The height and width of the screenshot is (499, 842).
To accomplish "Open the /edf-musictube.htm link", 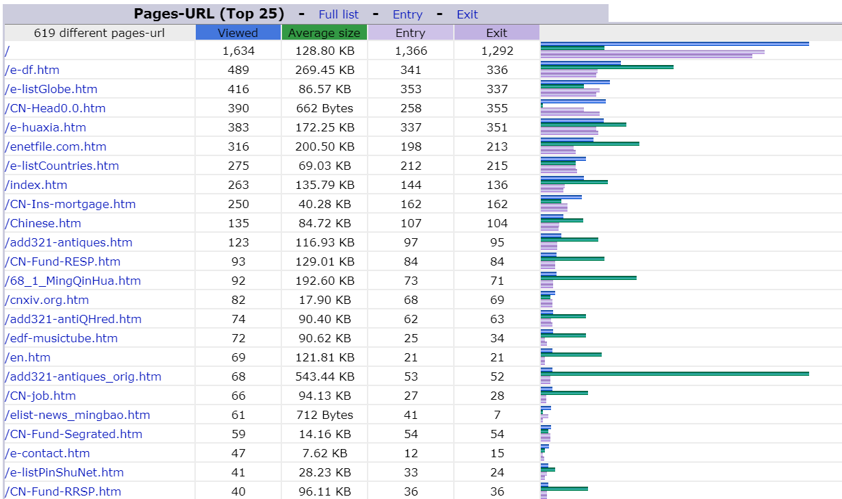I will 61,338.
